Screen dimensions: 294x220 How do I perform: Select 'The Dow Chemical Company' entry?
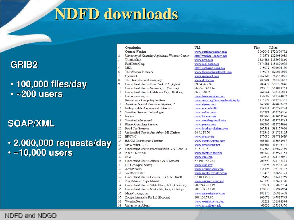(x=144, y=80)
